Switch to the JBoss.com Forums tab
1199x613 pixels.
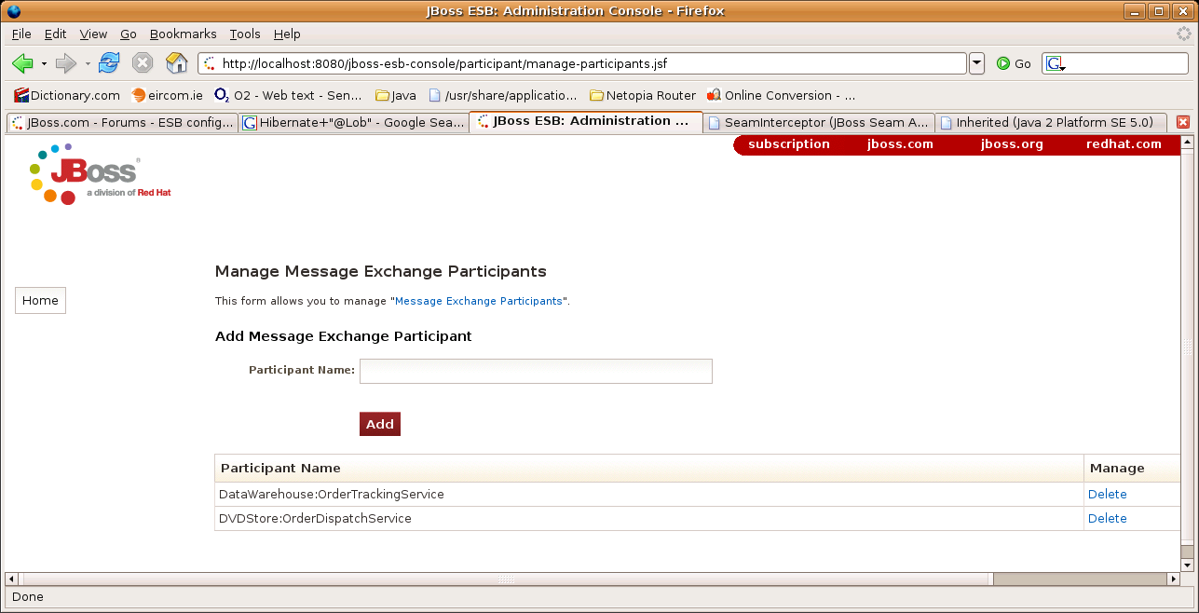tap(122, 122)
